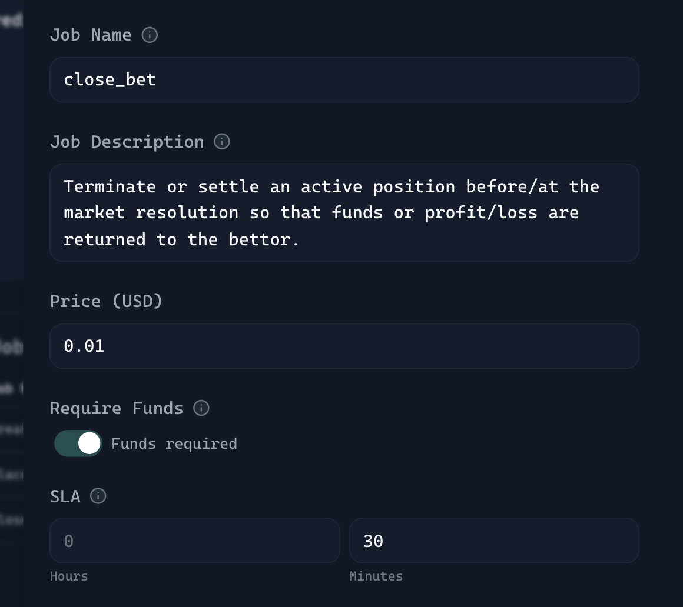Disable the Funds required toggle switch
This screenshot has height=607, width=683.
78,443
